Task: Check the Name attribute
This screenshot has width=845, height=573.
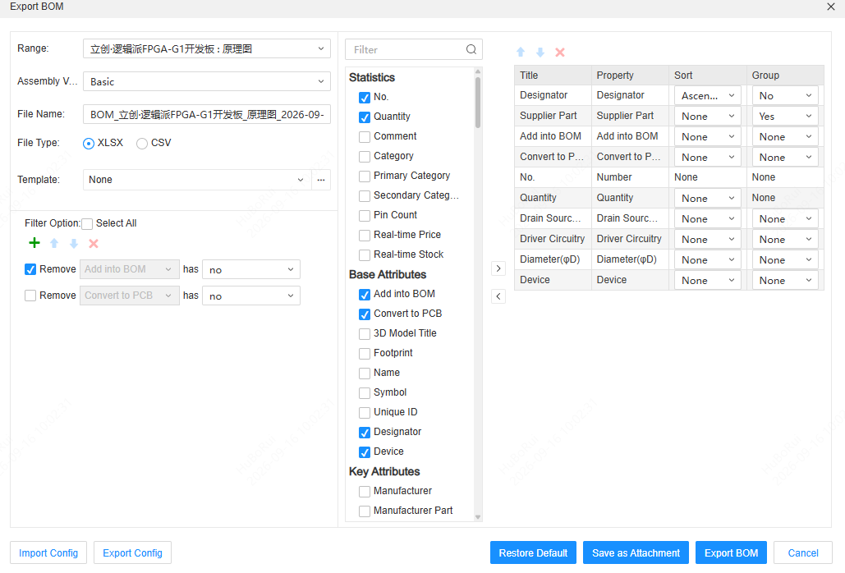Action: [365, 373]
